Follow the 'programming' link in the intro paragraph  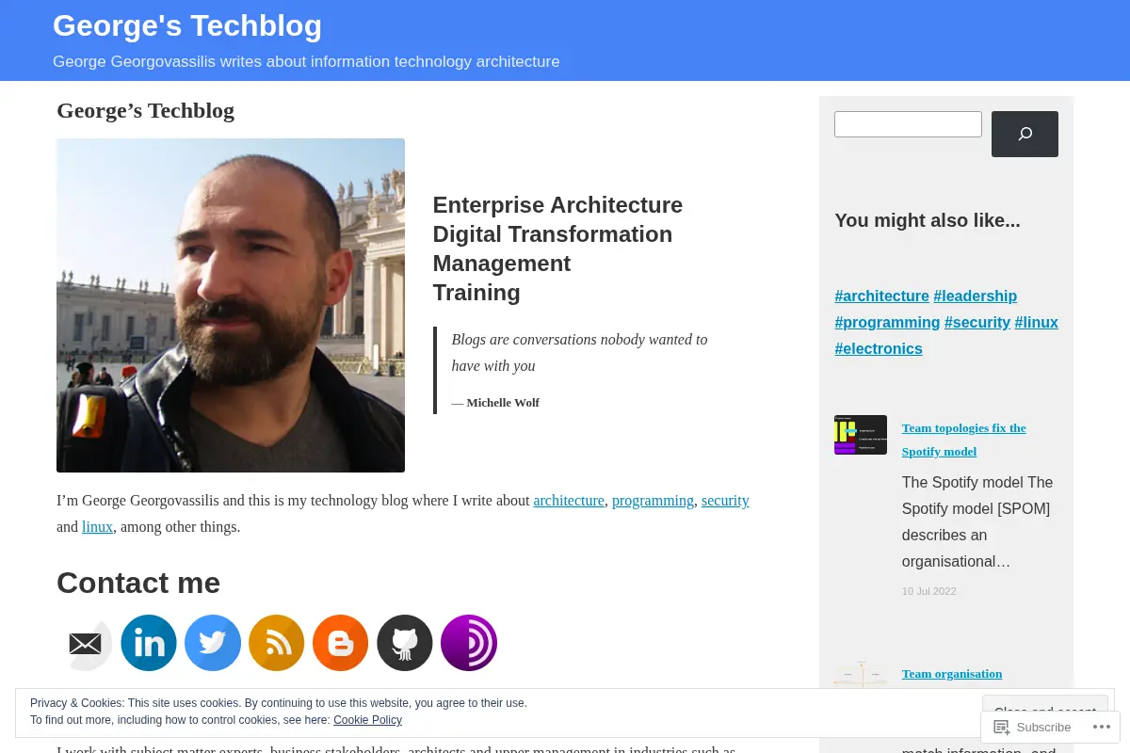(653, 501)
